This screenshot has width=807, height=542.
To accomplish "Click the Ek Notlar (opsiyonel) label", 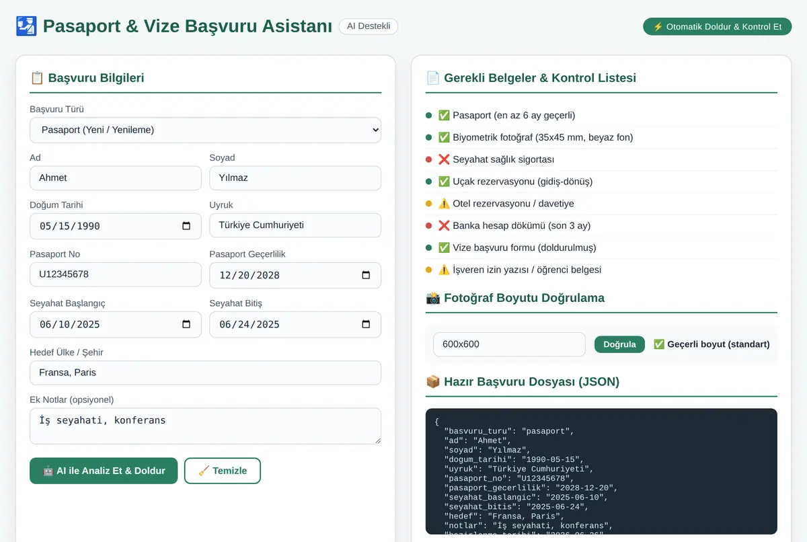I will (72, 399).
